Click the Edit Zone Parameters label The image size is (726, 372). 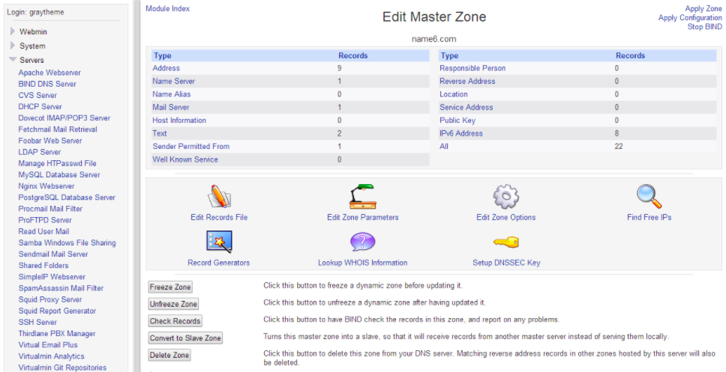pyautogui.click(x=362, y=217)
